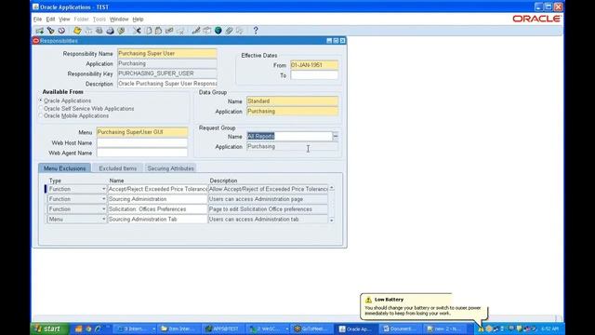
Task: Switch to the Securing Attributes tab
Action: tap(170, 168)
